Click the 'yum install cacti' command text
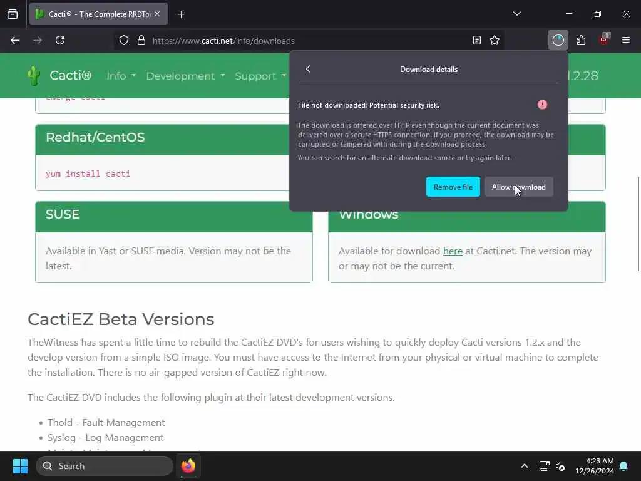 tap(88, 173)
